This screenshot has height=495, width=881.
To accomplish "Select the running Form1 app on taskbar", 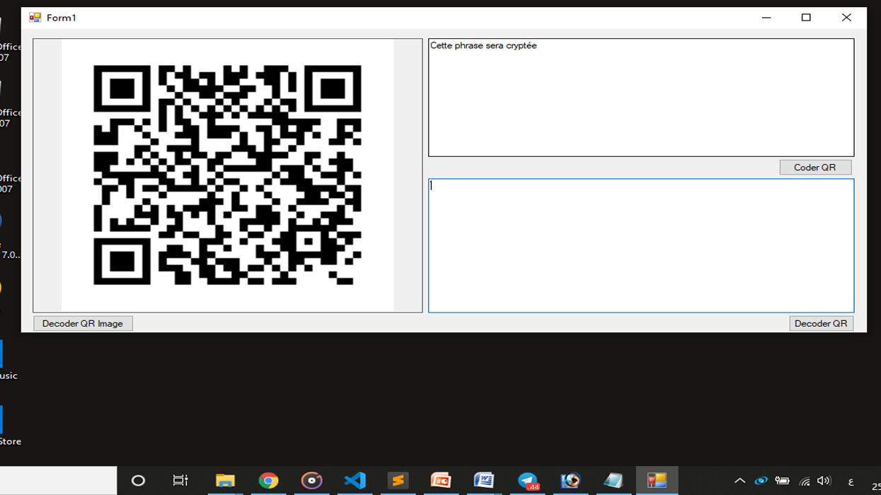I will tap(657, 481).
